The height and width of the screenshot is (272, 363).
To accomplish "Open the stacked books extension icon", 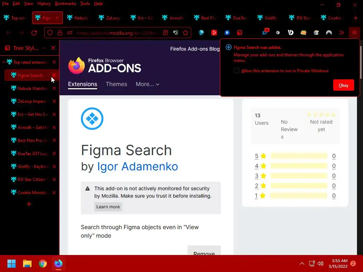I will [316, 33].
